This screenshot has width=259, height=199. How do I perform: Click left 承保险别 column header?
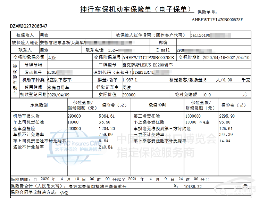[39, 105]
